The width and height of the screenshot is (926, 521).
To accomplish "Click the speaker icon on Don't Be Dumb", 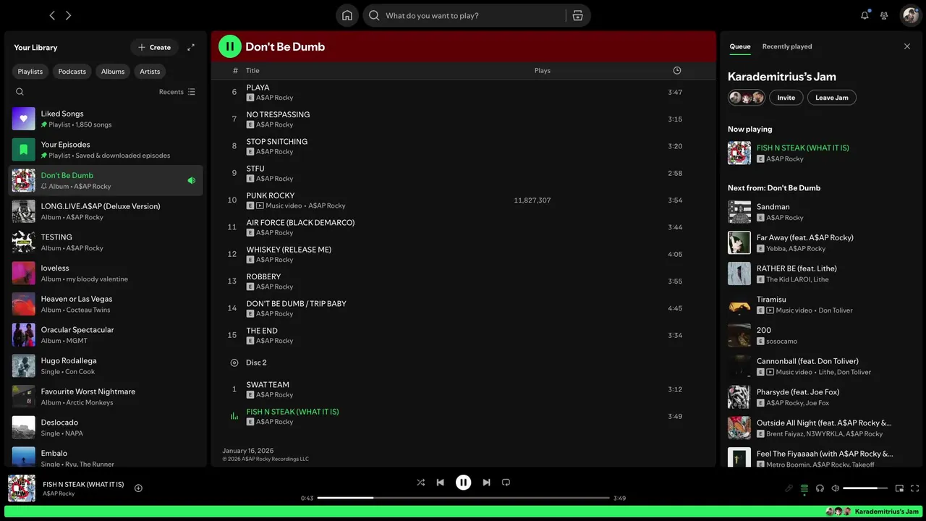I will click(191, 180).
